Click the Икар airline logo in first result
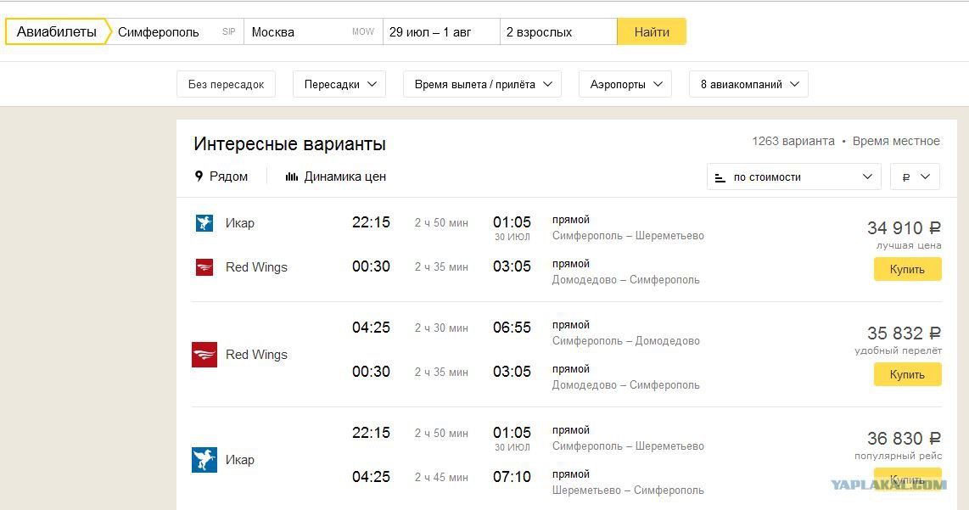The image size is (969, 510). click(x=204, y=222)
